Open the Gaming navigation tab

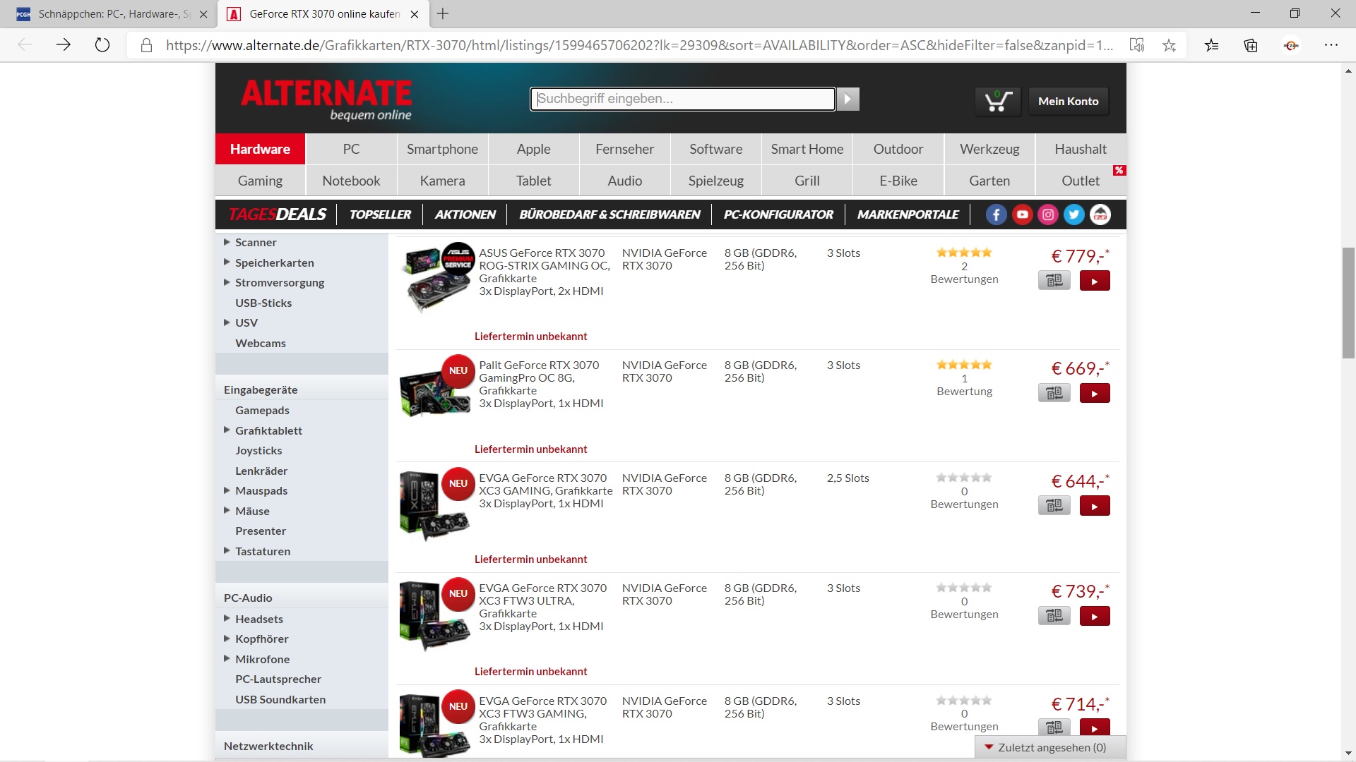pyautogui.click(x=260, y=181)
